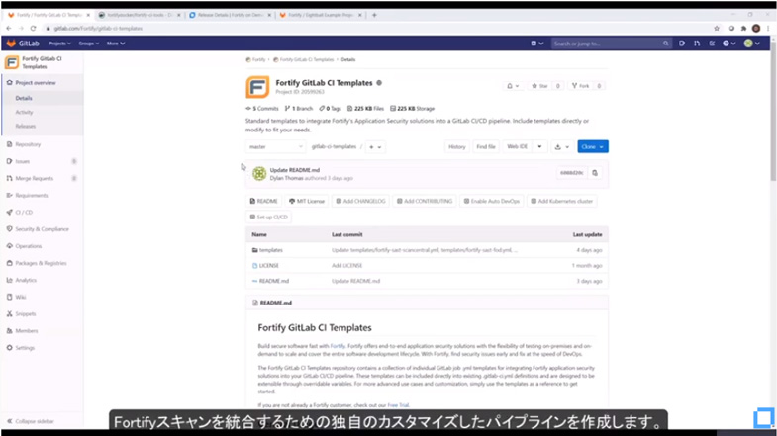Star the project
Image resolution: width=777 pixels, height=436 pixels.
(x=539, y=86)
